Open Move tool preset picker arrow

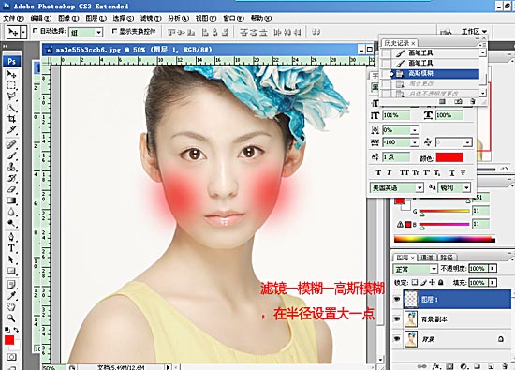pyautogui.click(x=23, y=32)
